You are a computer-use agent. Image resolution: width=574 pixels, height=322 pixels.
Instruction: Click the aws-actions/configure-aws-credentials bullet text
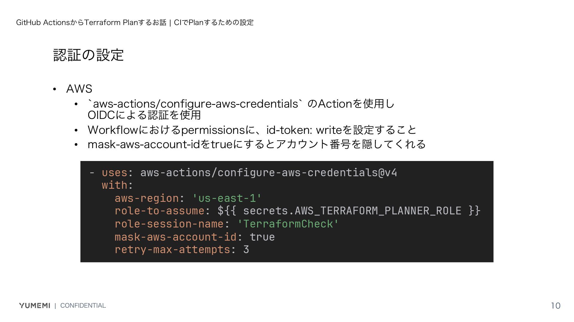pyautogui.click(x=241, y=104)
